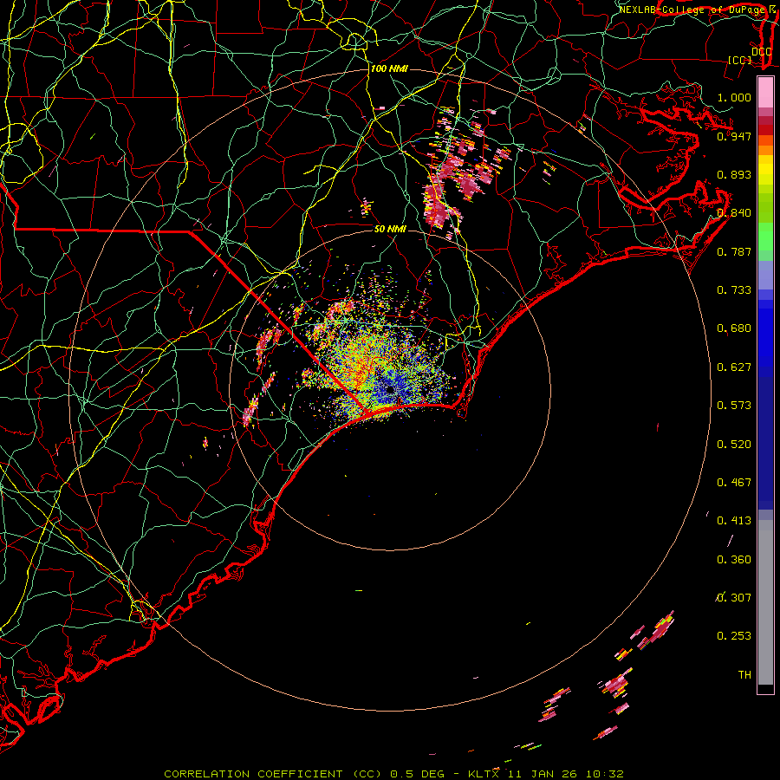The height and width of the screenshot is (780, 780).
Task: Click the 0.680 scale value
Action: [x=734, y=328]
